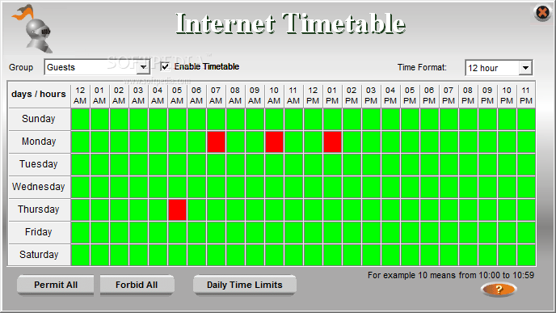Toggle the Wednesday 12 PM cell
The height and width of the screenshot is (313, 556).
[313, 187]
